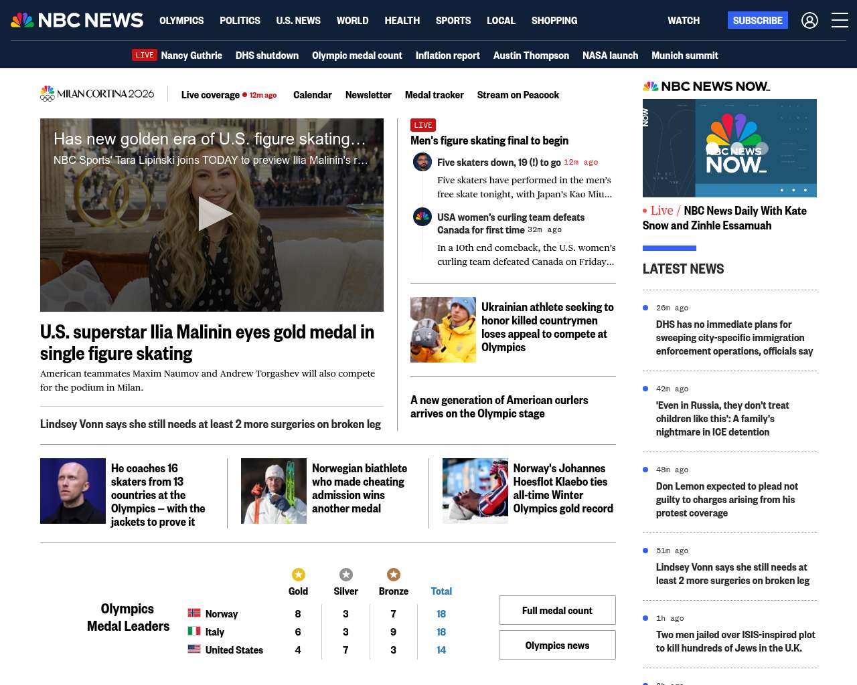This screenshot has width=857, height=685.
Task: Click the Norway flag icon
Action: coord(194,613)
